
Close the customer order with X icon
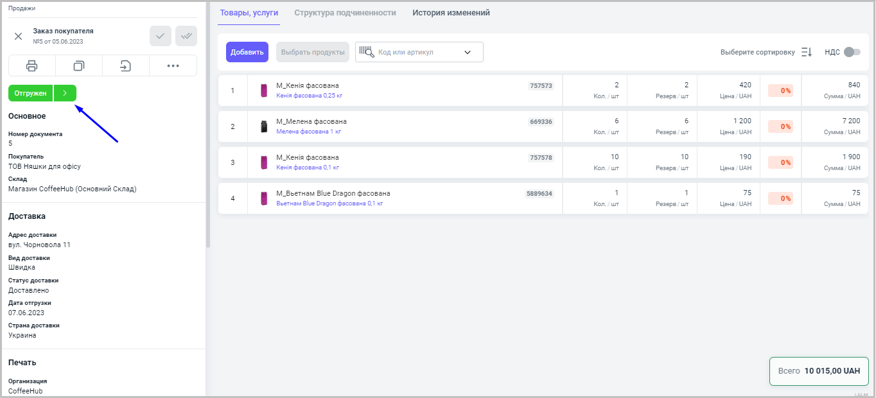click(19, 36)
